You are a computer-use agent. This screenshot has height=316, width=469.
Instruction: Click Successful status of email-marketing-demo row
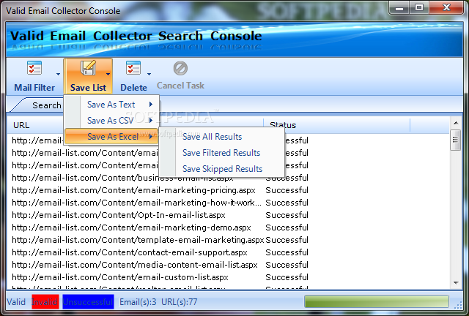click(287, 227)
